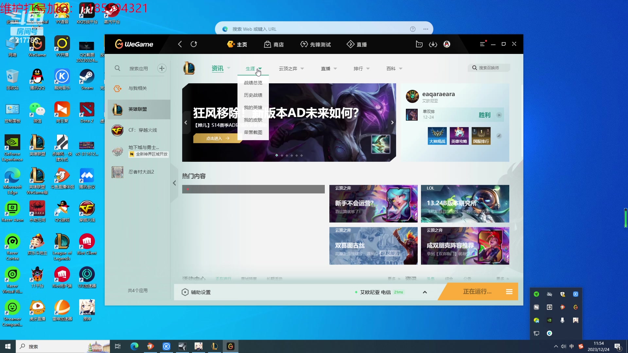This screenshot has height=353, width=628.
Task: Open the folder icon in WeGame header
Action: click(x=419, y=44)
